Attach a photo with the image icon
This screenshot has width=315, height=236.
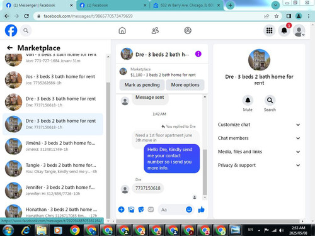click(131, 210)
